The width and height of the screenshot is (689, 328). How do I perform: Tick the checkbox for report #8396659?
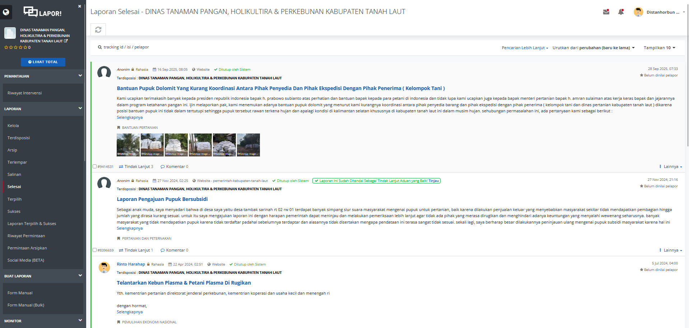[95, 250]
